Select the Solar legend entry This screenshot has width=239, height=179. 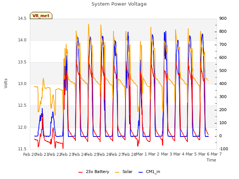point(124,172)
